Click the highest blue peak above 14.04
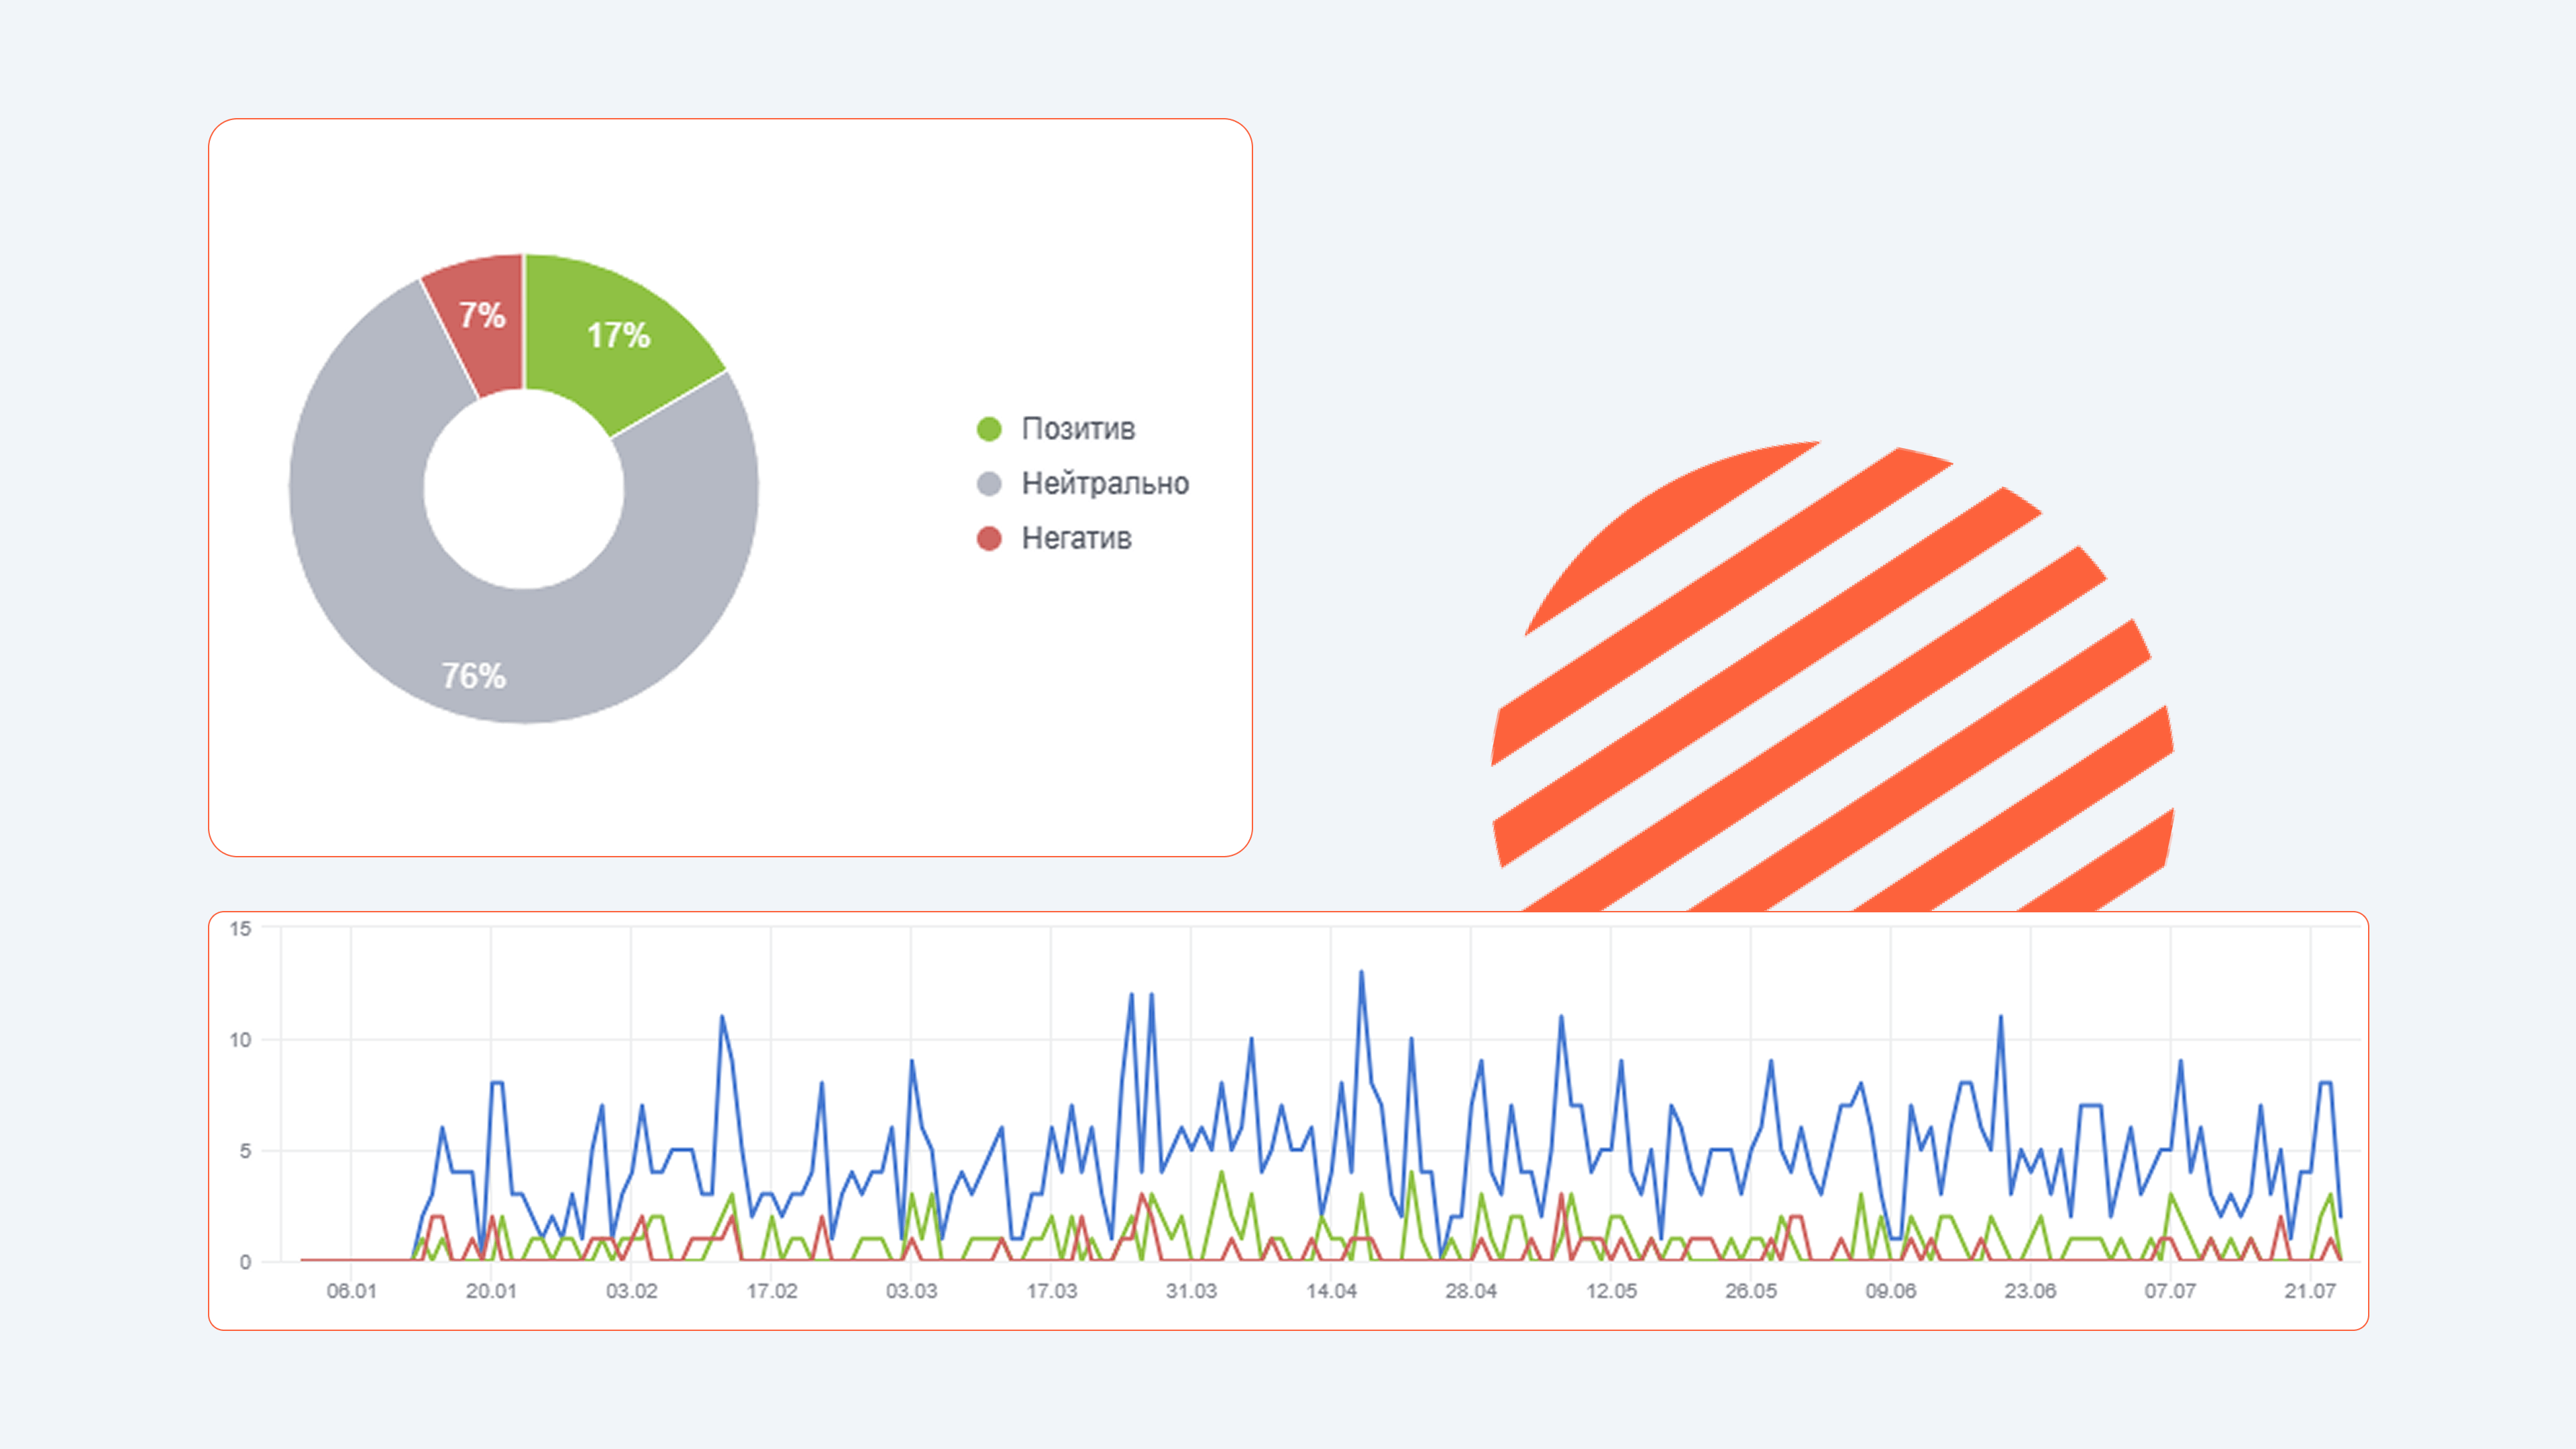This screenshot has height=1449, width=2576. pos(1361,973)
